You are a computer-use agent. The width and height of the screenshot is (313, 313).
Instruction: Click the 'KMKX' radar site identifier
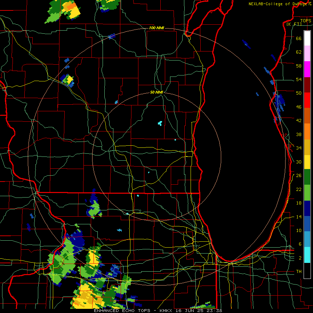click(167, 311)
